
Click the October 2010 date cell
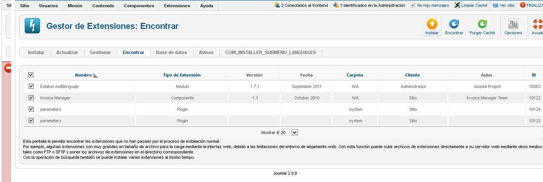pyautogui.click(x=307, y=98)
